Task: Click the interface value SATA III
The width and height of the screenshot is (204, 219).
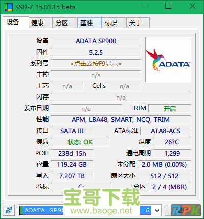Action: click(72, 131)
